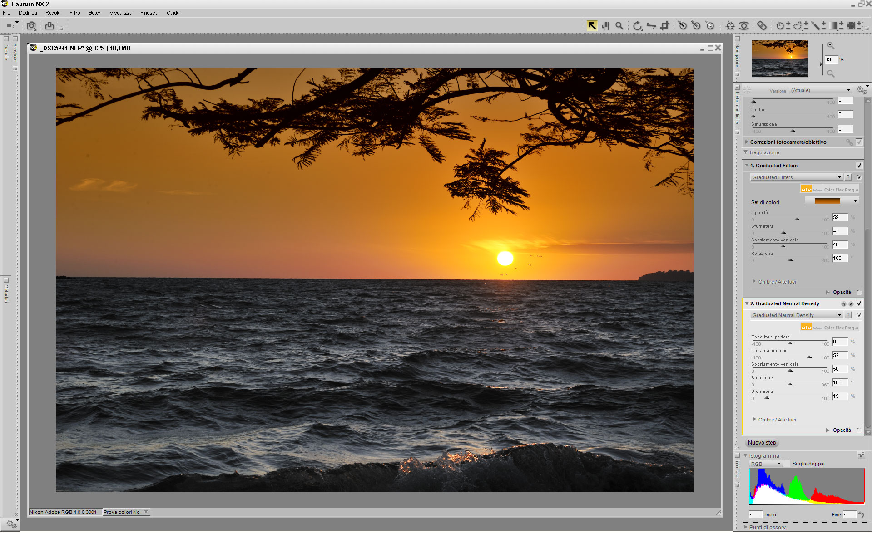Open the Filtro menu
Viewport: 872px width, 533px height.
coord(74,13)
